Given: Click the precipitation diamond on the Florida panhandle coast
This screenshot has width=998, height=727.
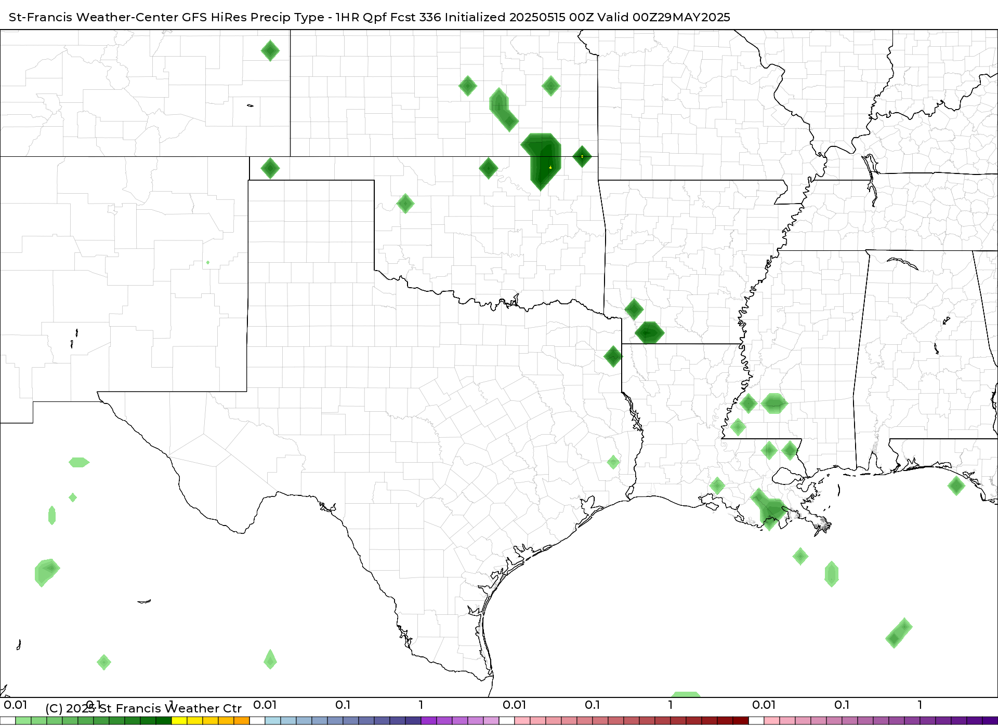Looking at the screenshot, I should coord(956,486).
